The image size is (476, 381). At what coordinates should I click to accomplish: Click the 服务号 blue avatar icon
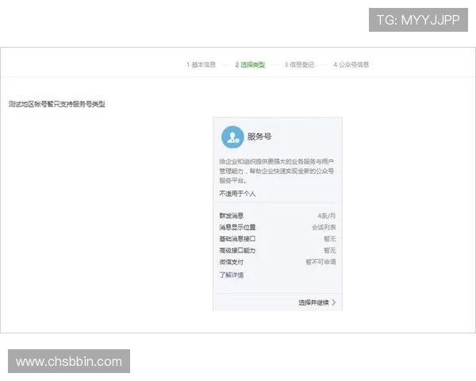click(x=232, y=137)
